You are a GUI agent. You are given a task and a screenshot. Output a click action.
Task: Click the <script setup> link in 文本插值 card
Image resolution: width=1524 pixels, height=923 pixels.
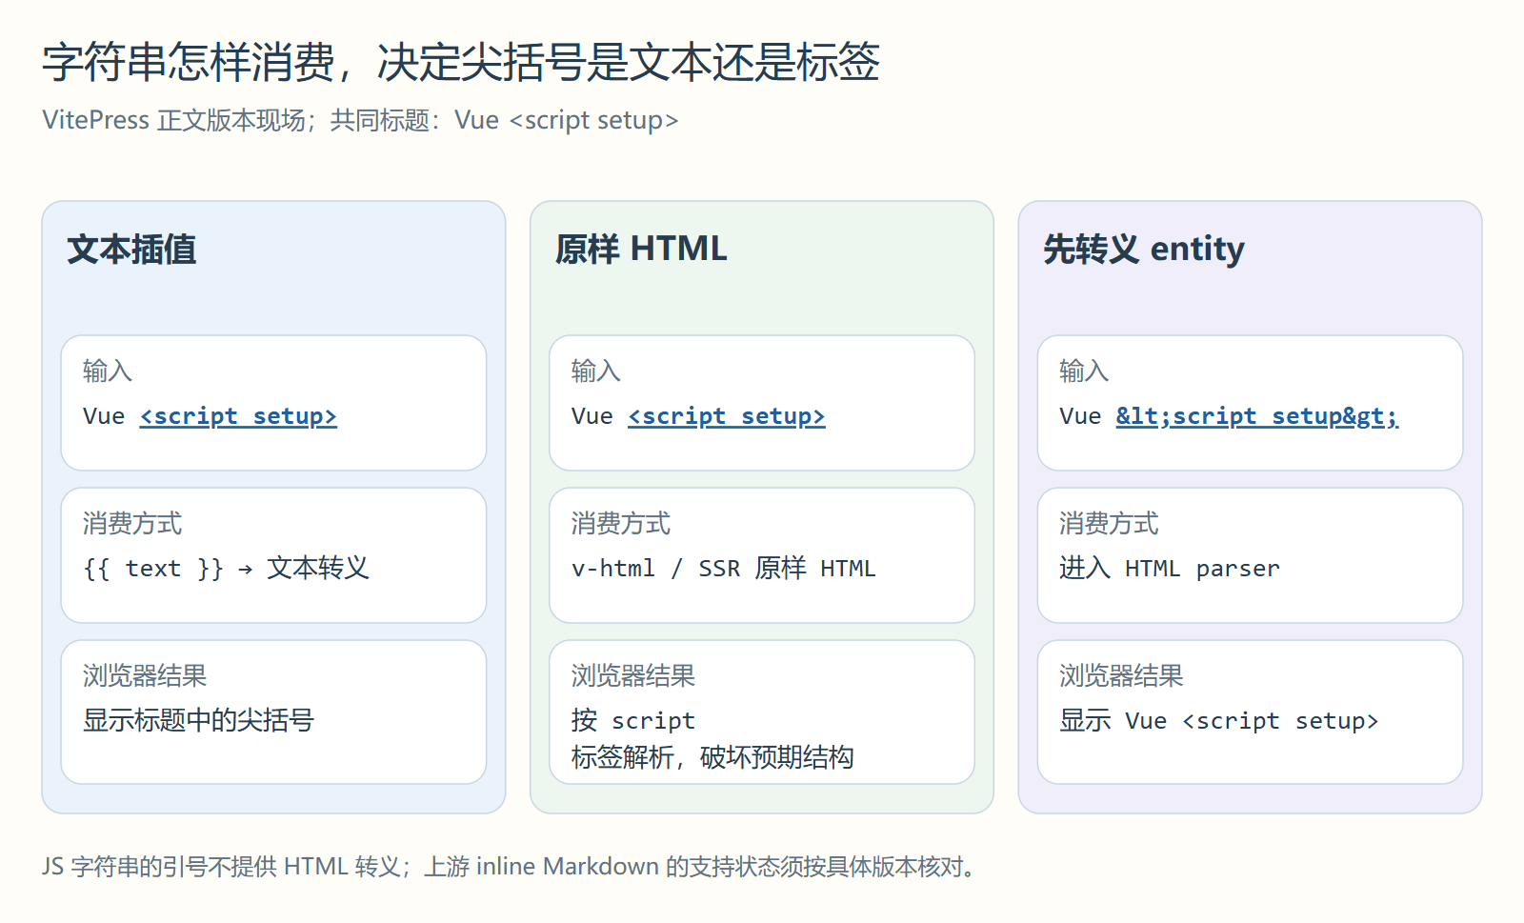238,416
